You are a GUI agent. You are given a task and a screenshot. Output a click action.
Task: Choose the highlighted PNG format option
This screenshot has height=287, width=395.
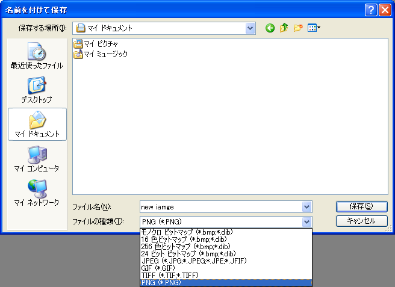pos(226,282)
